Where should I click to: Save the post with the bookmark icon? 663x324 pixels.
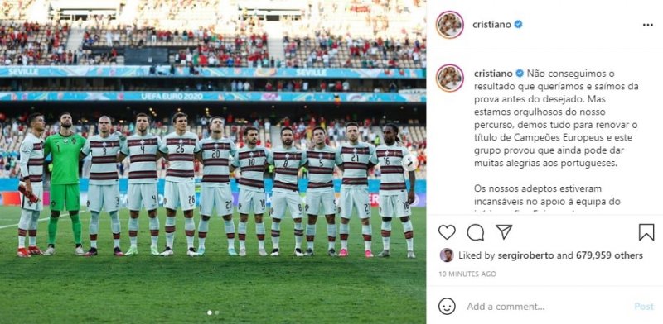pos(646,232)
